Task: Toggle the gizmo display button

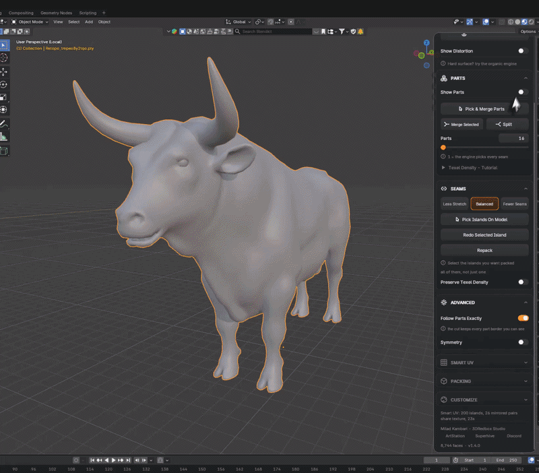Action: click(x=470, y=22)
